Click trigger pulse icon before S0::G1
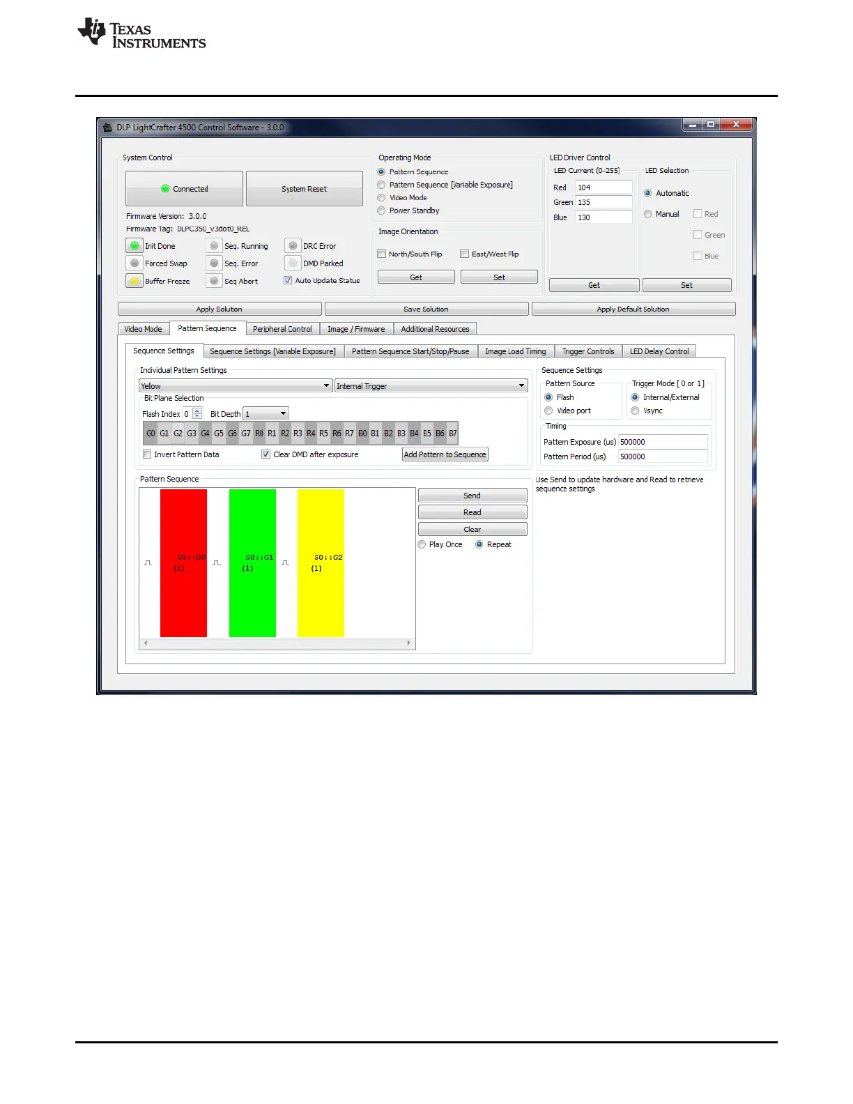Screen dimensions: 853x1104 tap(217, 563)
